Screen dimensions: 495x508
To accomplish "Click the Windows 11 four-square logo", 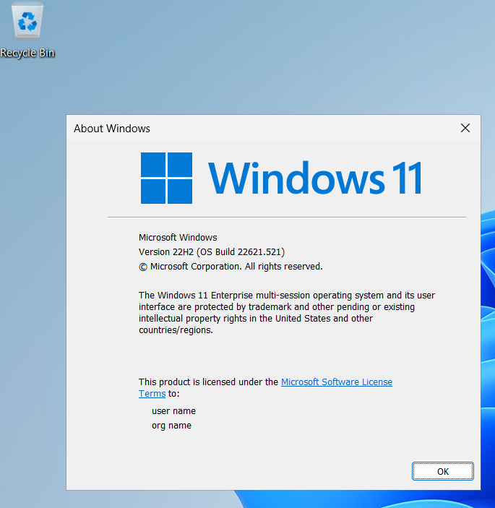I will point(166,178).
